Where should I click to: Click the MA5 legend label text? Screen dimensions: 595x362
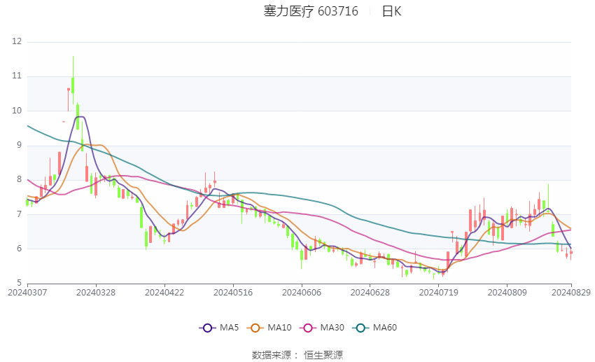pos(229,328)
